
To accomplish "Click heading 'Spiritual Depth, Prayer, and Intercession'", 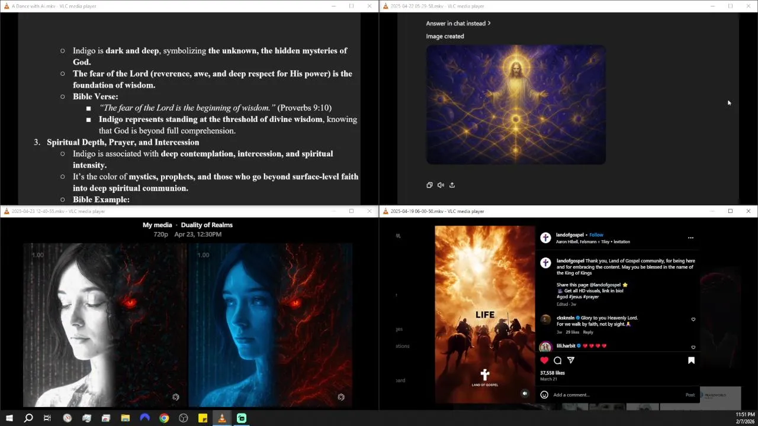I will (123, 142).
